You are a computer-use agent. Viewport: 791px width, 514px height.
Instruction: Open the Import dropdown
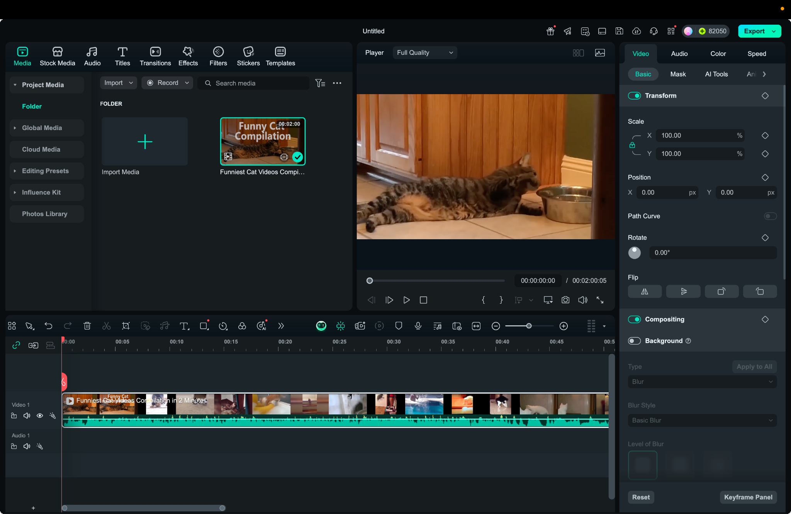(x=118, y=83)
